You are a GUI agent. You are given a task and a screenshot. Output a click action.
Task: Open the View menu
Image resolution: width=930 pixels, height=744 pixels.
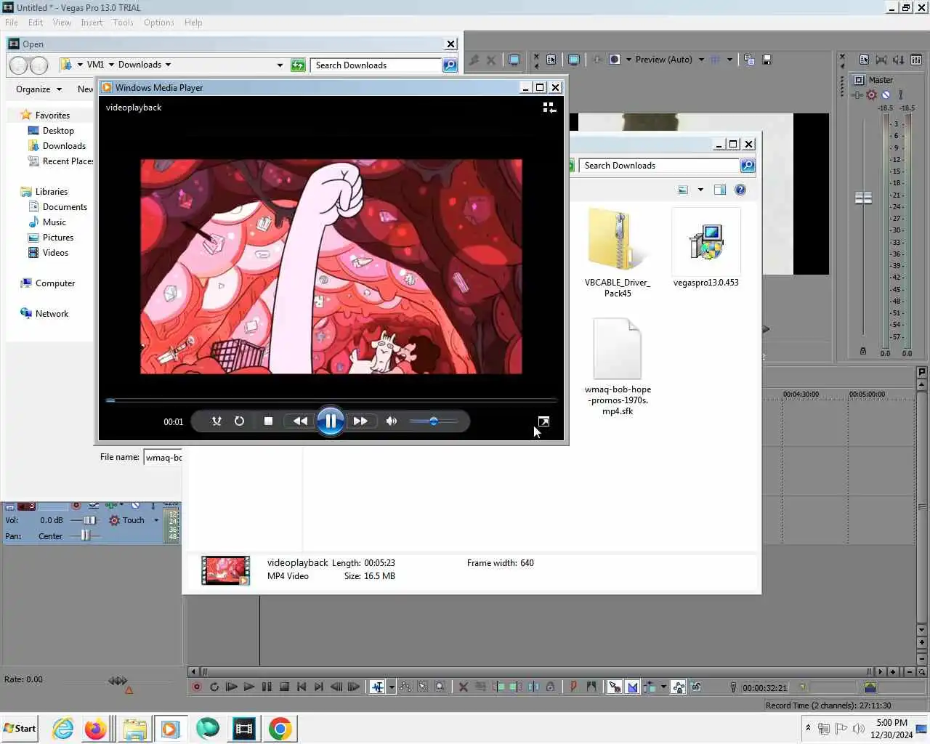(x=62, y=23)
